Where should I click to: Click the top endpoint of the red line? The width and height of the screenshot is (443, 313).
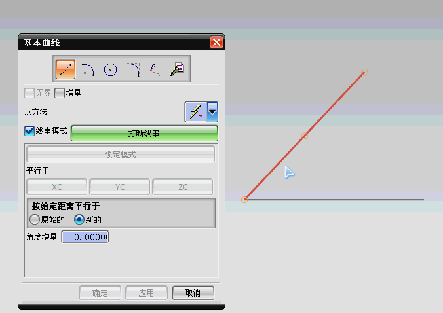(x=364, y=72)
